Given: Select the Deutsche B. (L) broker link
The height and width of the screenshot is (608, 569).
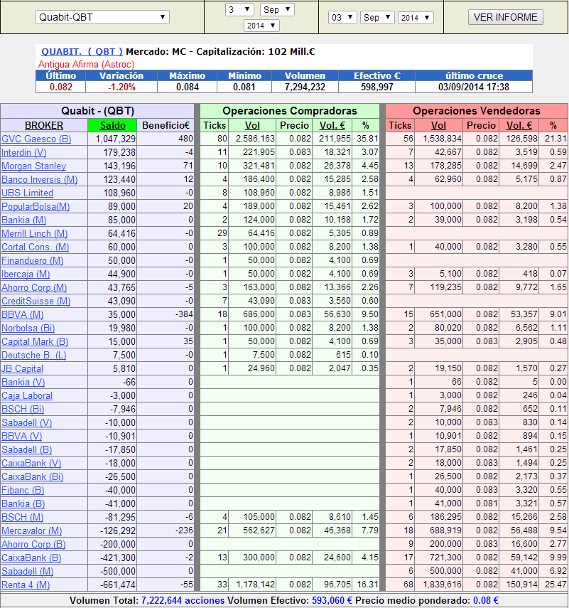Looking at the screenshot, I should click(x=33, y=355).
